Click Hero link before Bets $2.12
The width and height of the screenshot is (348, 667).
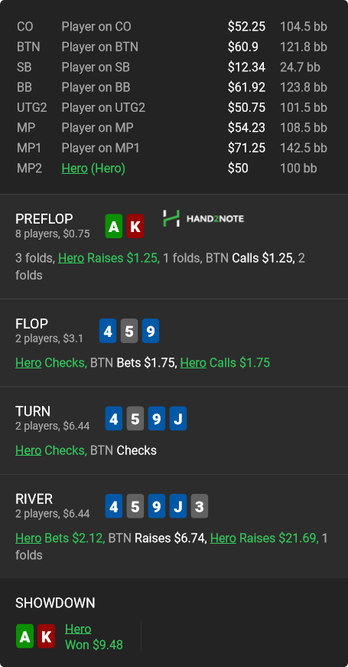pos(28,538)
